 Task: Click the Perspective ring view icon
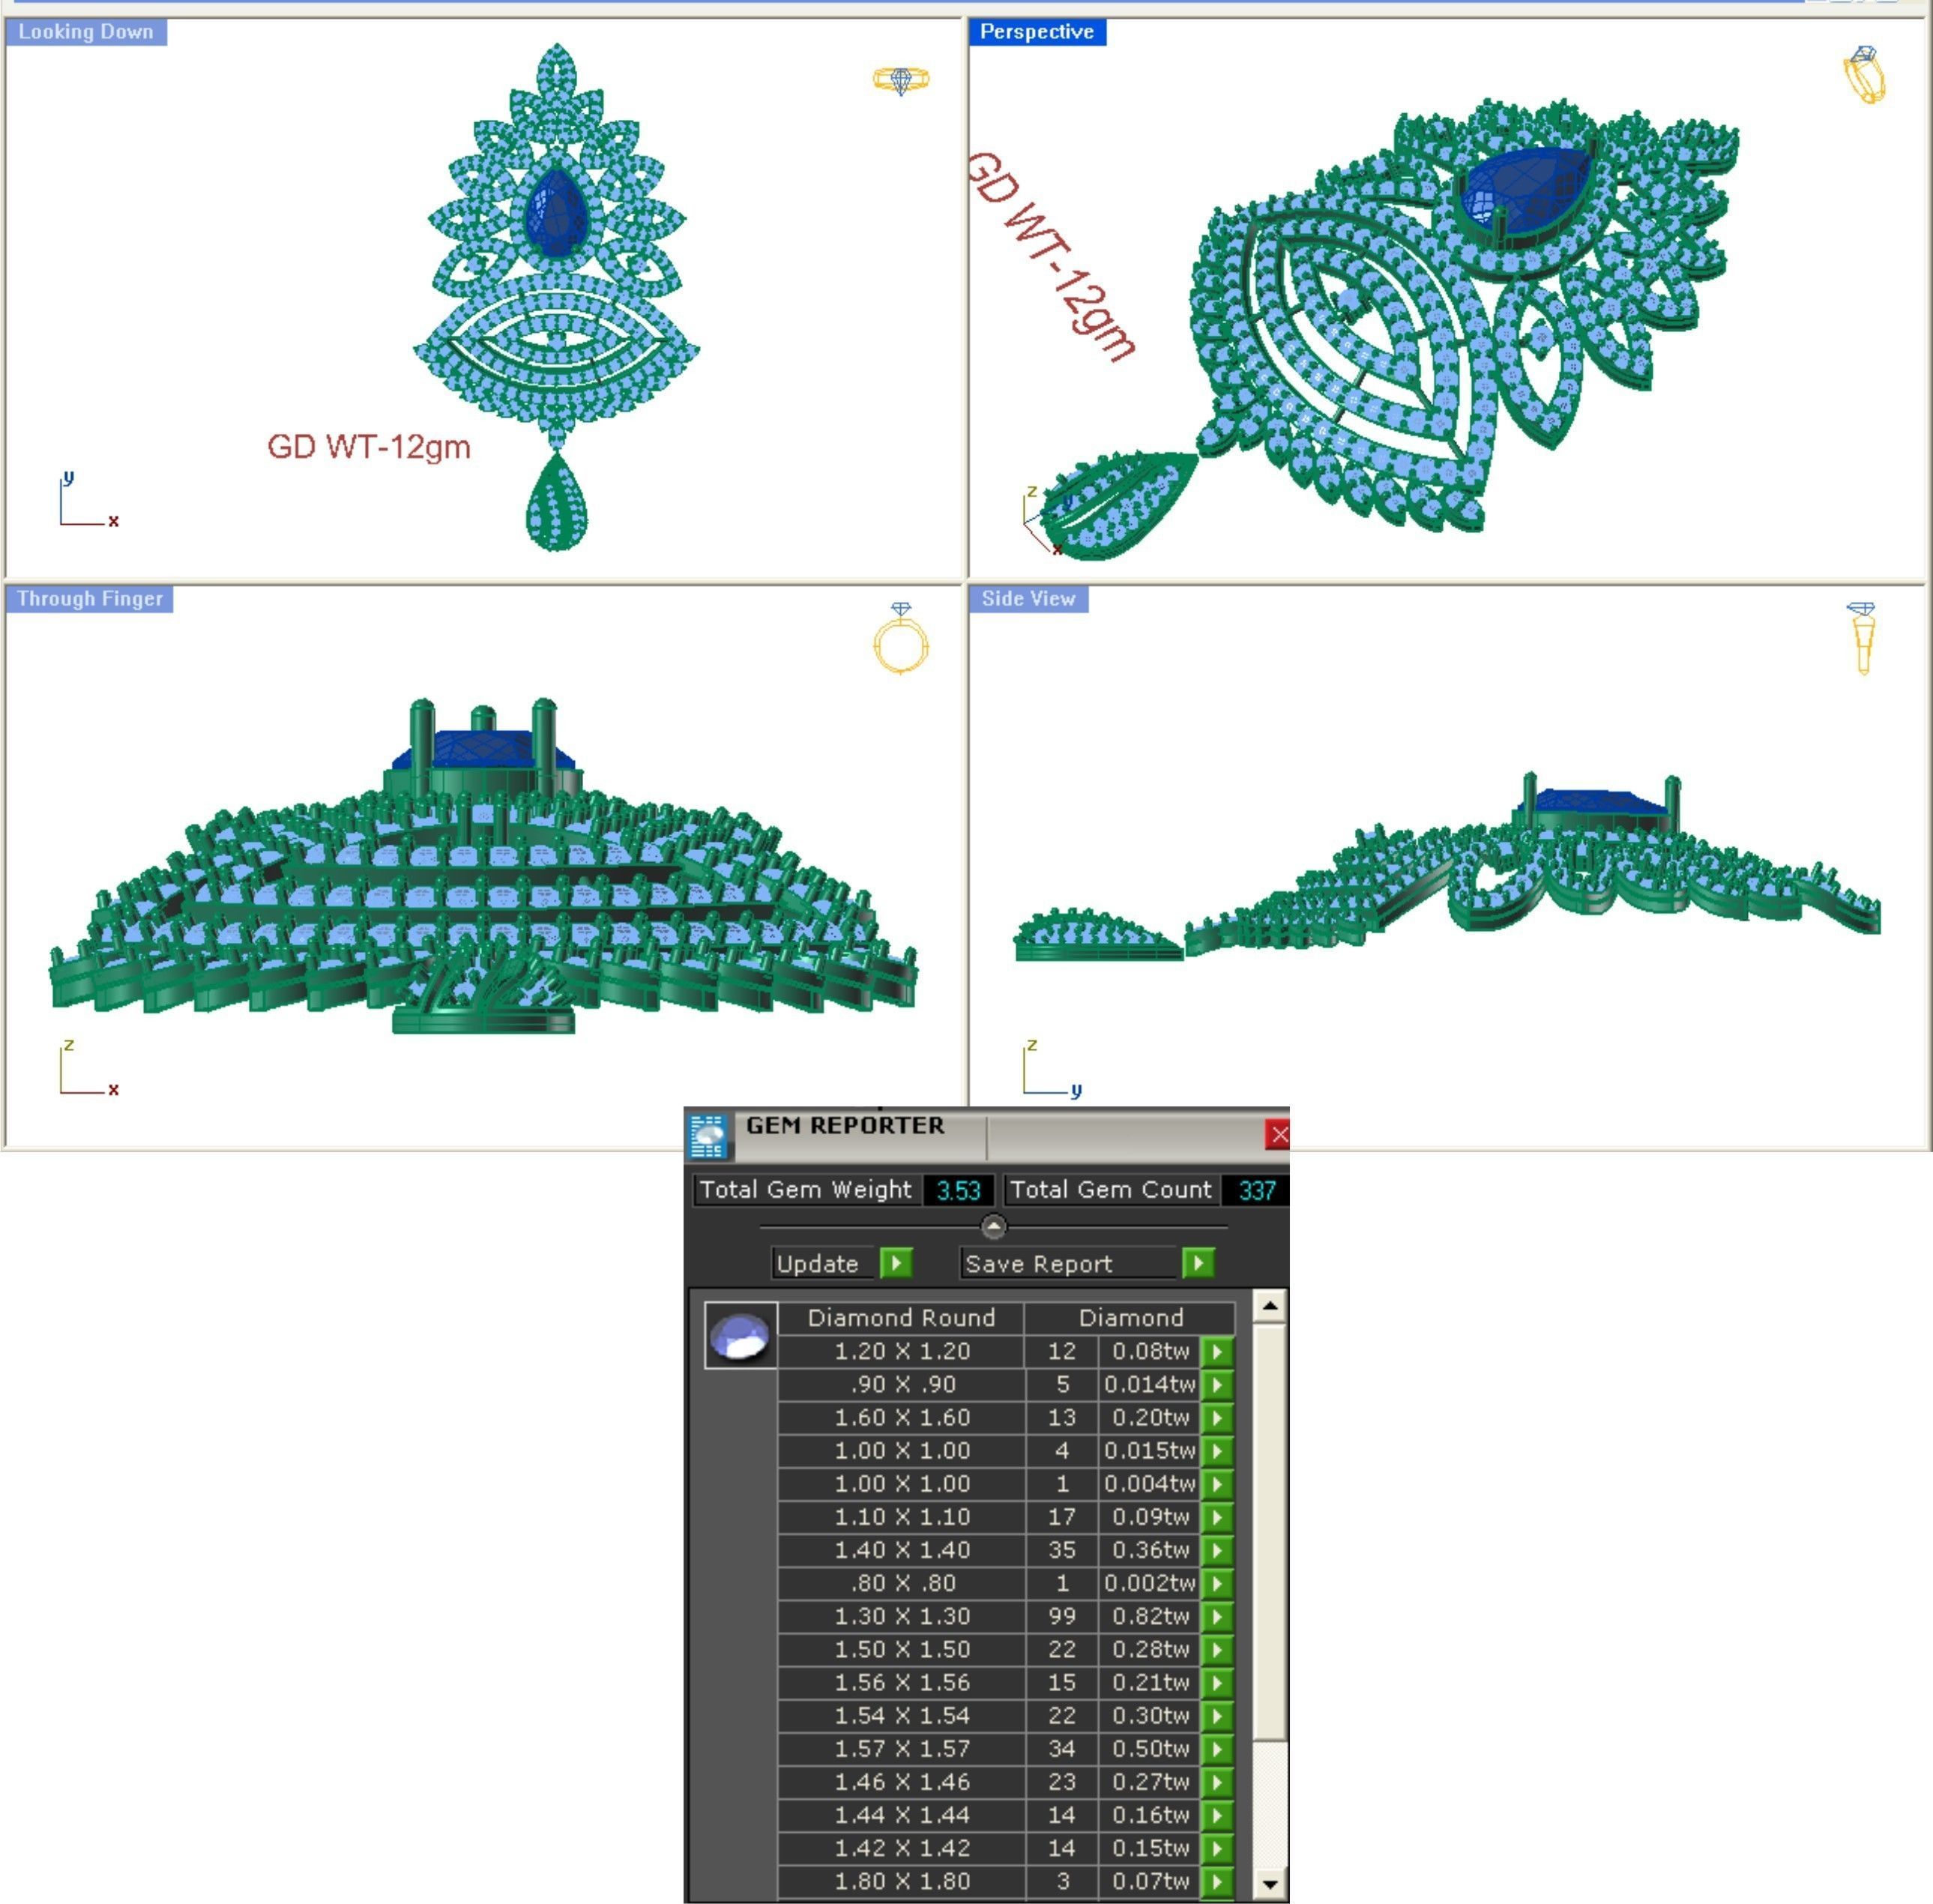1864,75
